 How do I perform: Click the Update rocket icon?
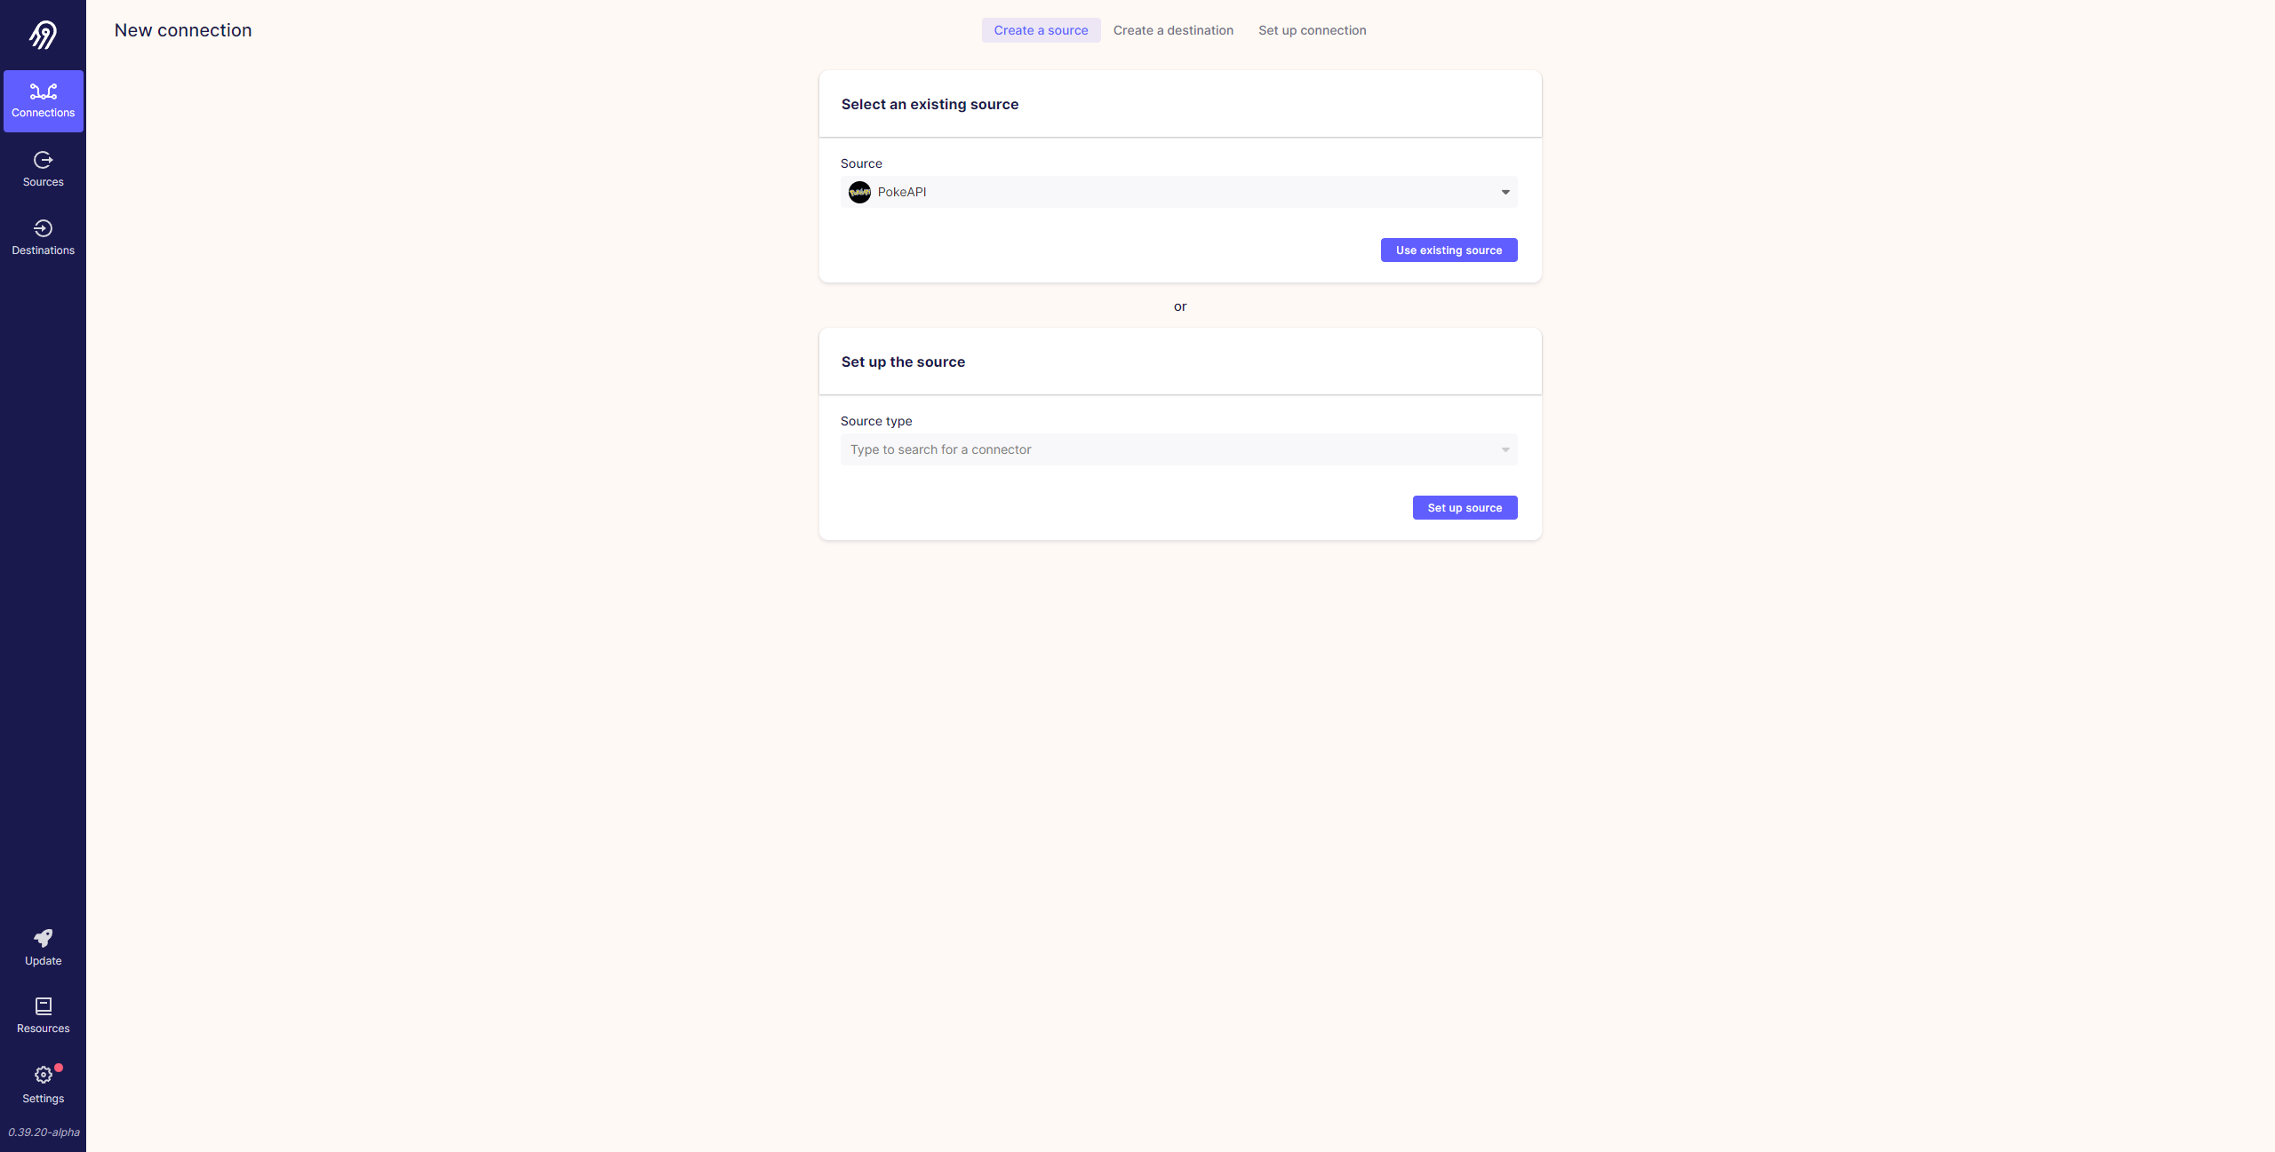click(43, 938)
